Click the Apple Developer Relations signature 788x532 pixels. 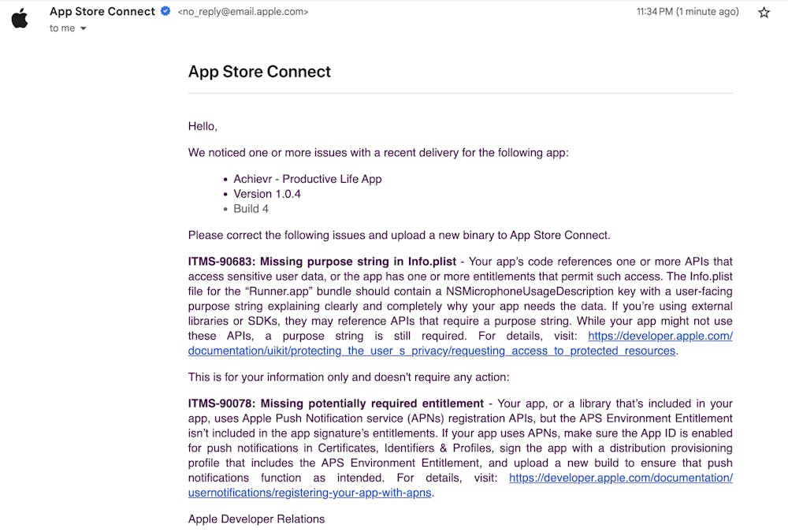[256, 519]
